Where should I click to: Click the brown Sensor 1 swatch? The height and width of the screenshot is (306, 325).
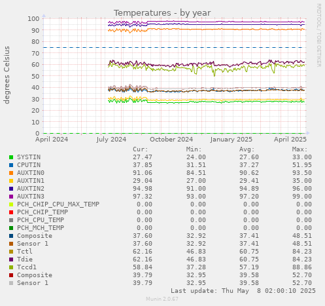(x=11, y=244)
